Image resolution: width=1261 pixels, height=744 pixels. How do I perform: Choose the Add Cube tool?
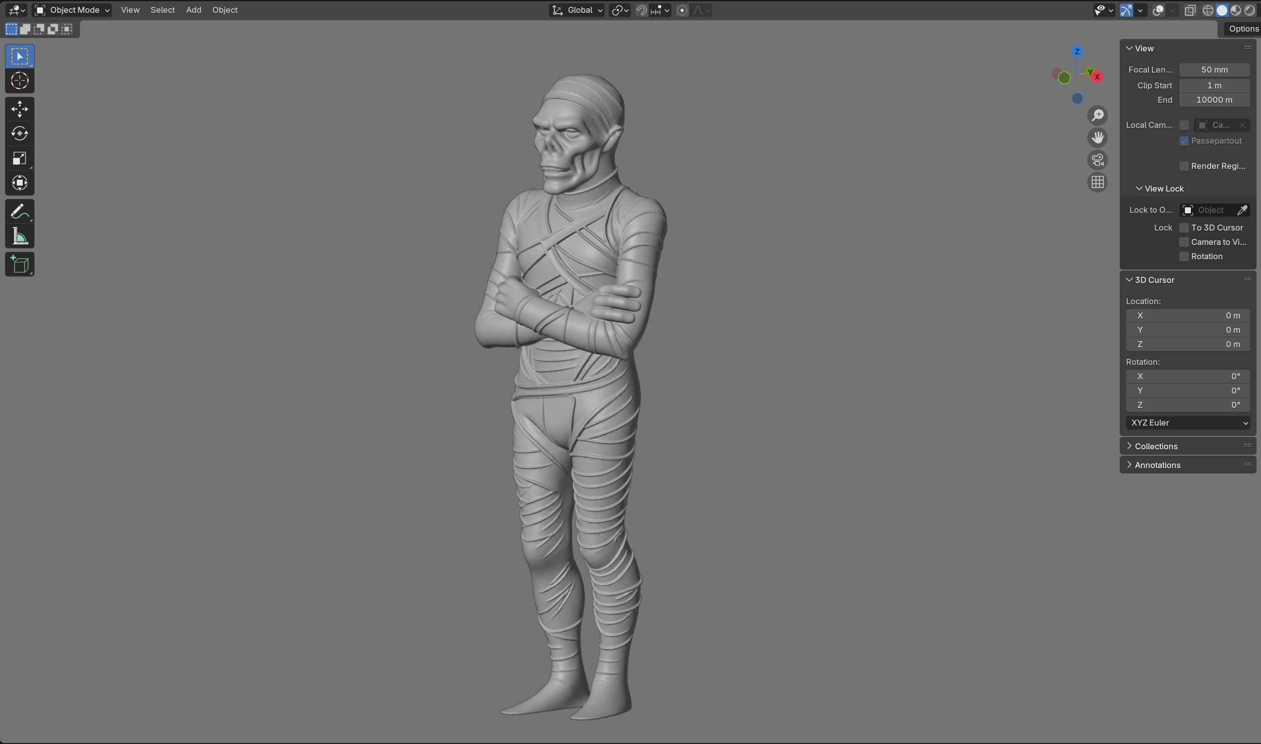click(20, 265)
